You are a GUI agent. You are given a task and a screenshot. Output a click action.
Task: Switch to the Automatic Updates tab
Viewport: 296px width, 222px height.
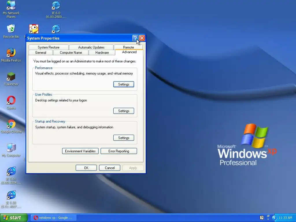pyautogui.click(x=91, y=47)
